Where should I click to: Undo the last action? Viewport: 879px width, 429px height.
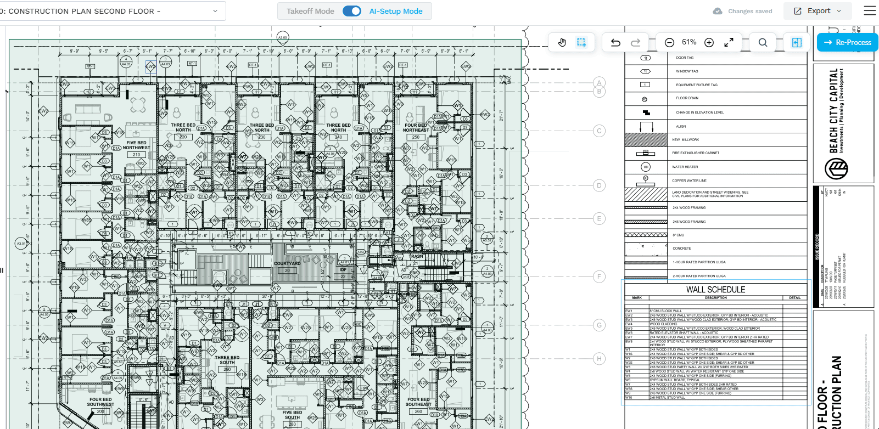pos(615,42)
